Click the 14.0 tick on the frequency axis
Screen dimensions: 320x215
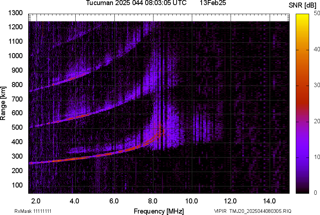point(269,201)
